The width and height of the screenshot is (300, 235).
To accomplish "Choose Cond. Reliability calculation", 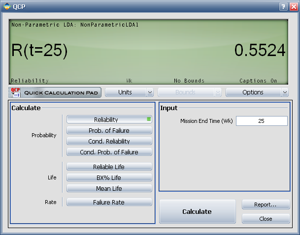I will (109, 141).
